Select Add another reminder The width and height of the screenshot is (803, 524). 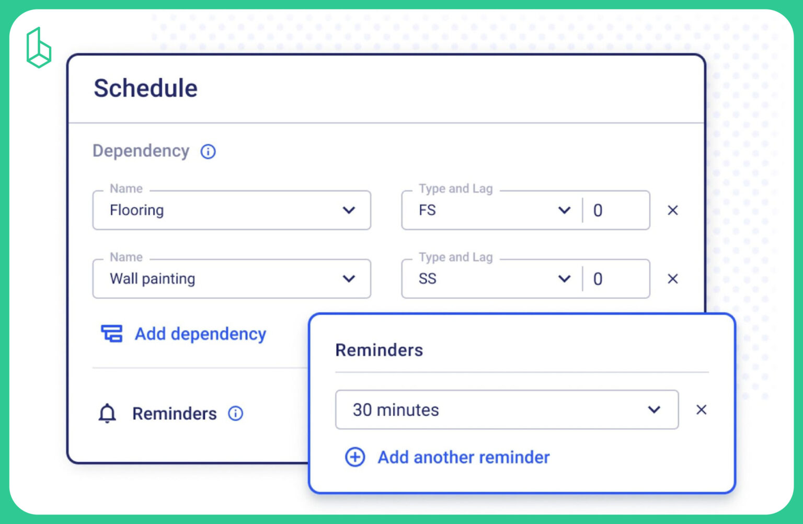[463, 457]
